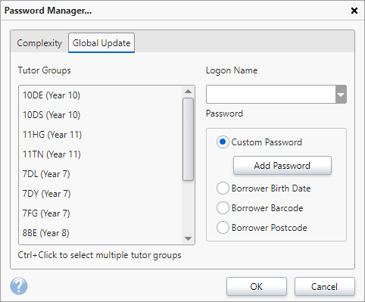
Task: Enable the Borrower Postcode option
Action: (x=223, y=228)
